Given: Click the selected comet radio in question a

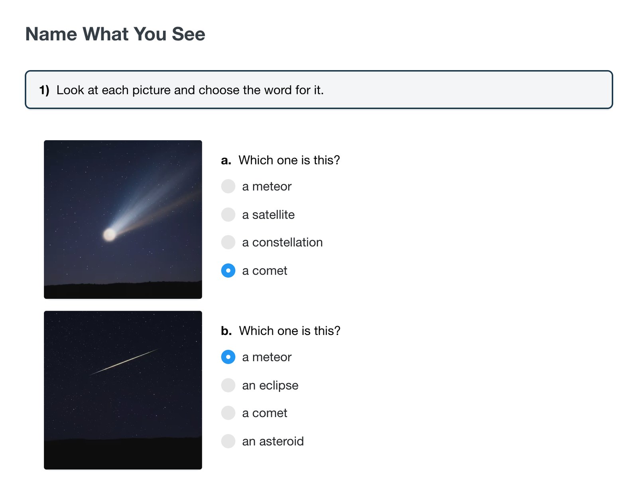Looking at the screenshot, I should [228, 270].
